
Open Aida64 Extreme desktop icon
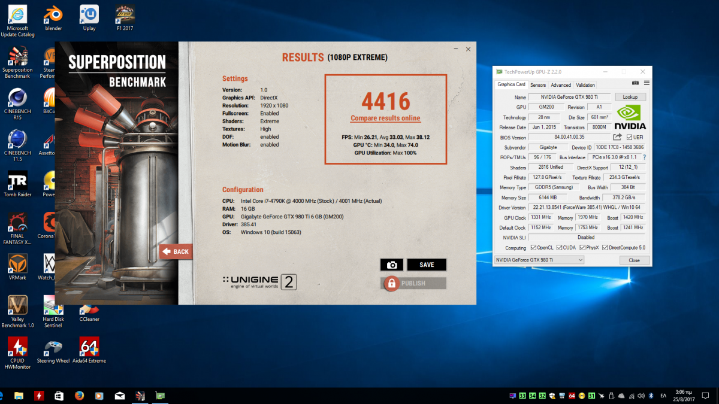click(89, 351)
